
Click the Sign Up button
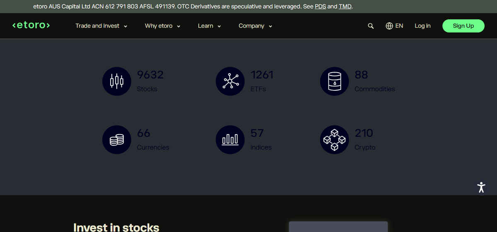point(463,26)
